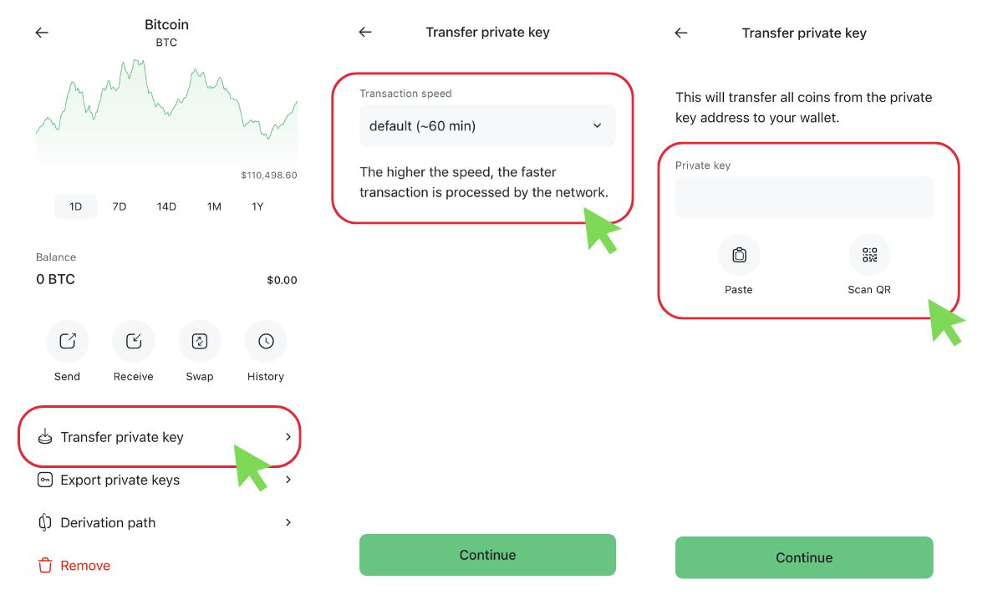Select the 1D chart timeframe
This screenshot has width=1003, height=595.
point(75,206)
